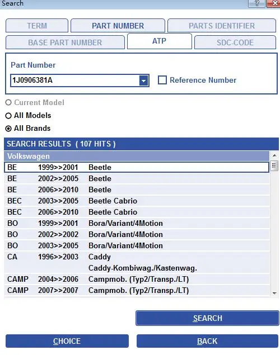Open the PARTS IDENTIFIER tab
The width and height of the screenshot is (280, 355).
pos(222,26)
